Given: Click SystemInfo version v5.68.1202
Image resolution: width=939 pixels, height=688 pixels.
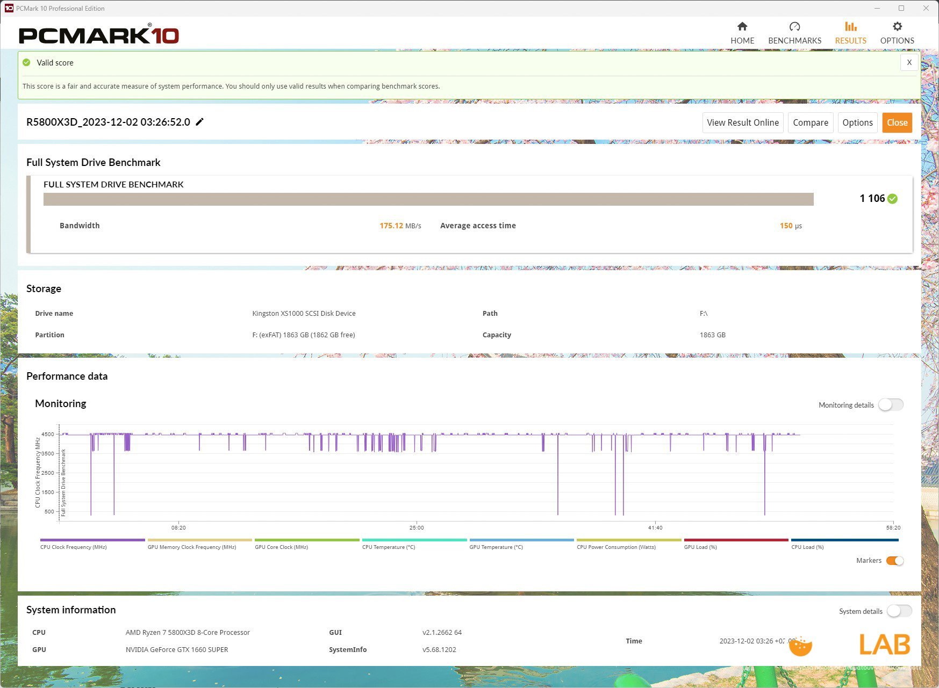Looking at the screenshot, I should 439,650.
